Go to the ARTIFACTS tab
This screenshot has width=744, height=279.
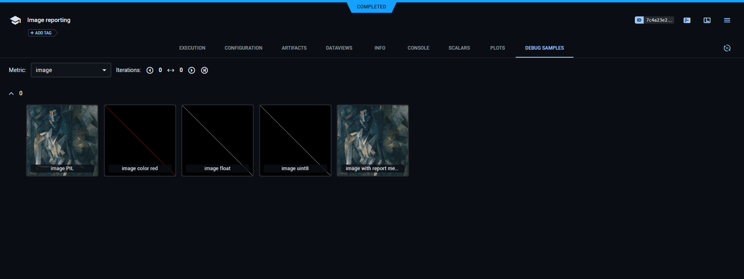click(294, 48)
